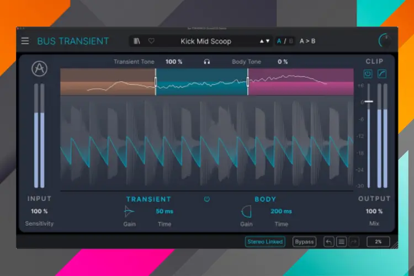Toggle the clip curve shape icon

tap(382, 74)
